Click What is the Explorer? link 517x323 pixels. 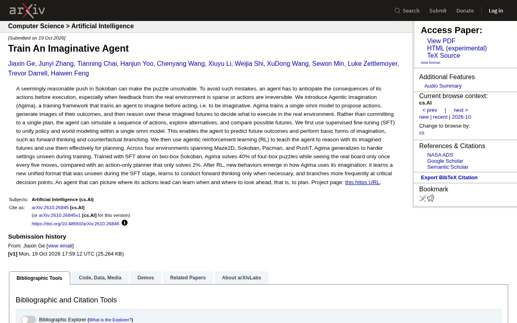point(110,320)
